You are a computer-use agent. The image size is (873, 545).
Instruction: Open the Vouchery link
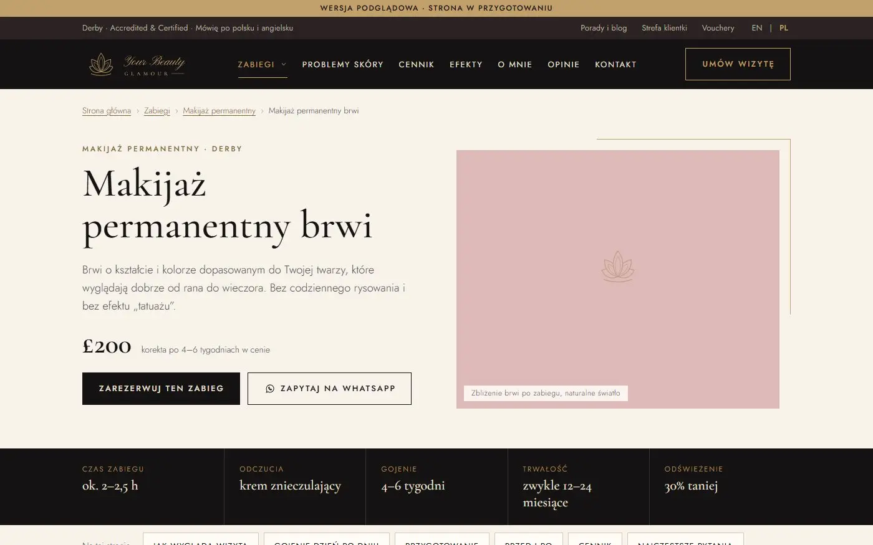[718, 28]
